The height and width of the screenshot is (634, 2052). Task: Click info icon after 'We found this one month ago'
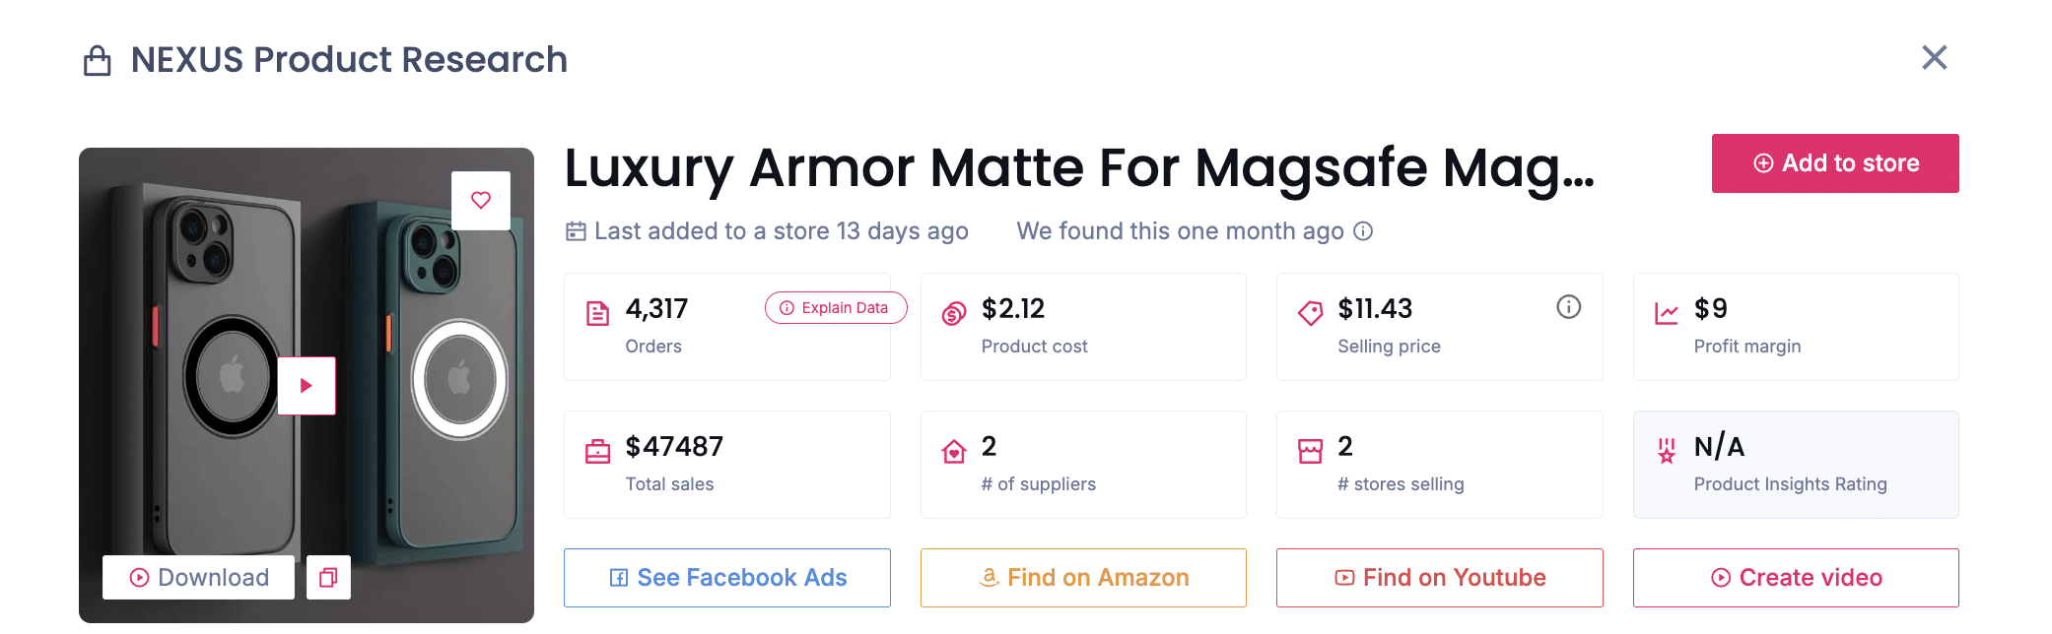point(1363,231)
